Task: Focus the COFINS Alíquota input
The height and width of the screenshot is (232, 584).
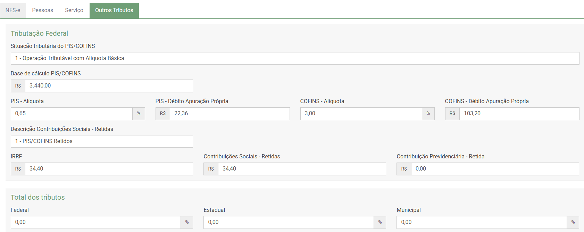Action: point(361,114)
